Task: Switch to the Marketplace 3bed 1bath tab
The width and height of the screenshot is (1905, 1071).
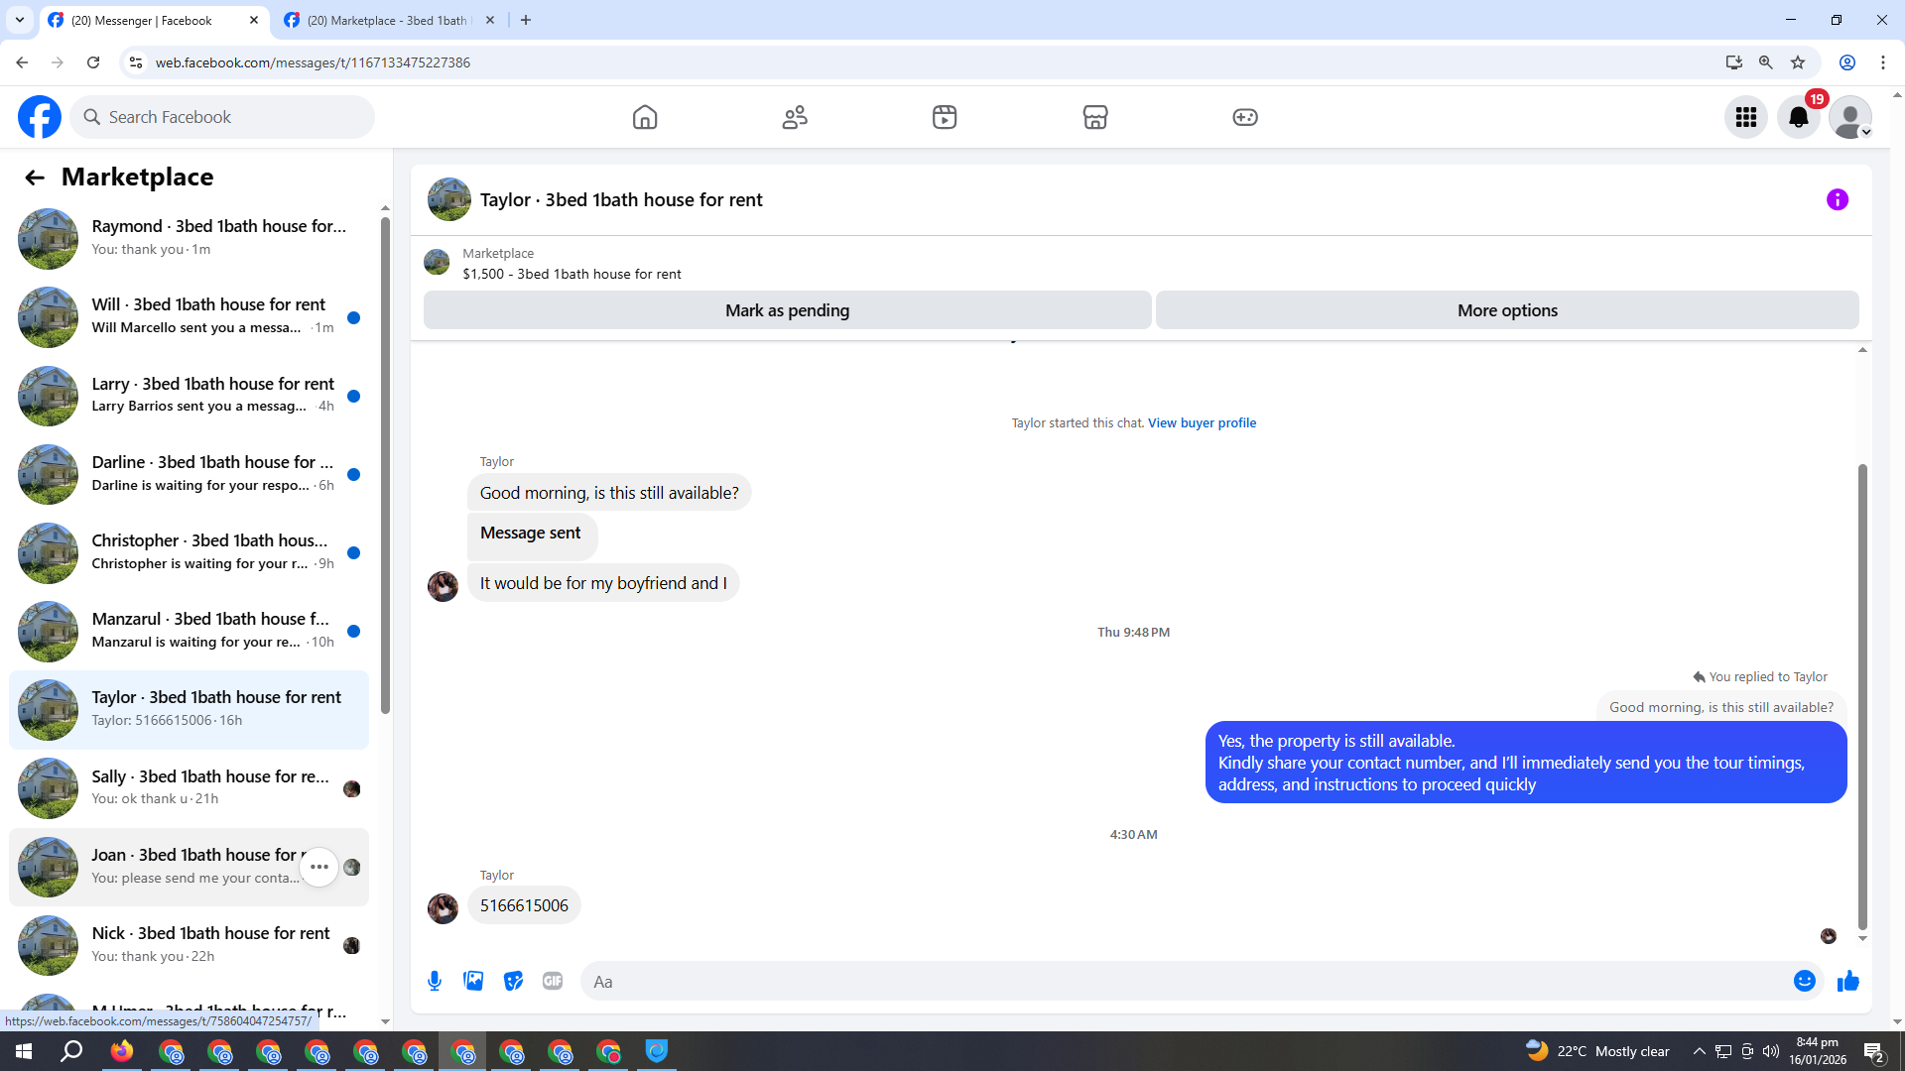Action: coord(386,20)
